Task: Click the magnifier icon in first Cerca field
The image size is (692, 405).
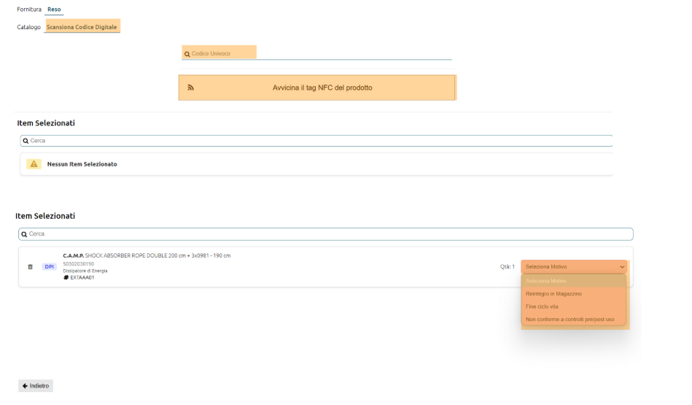Action: (x=26, y=141)
